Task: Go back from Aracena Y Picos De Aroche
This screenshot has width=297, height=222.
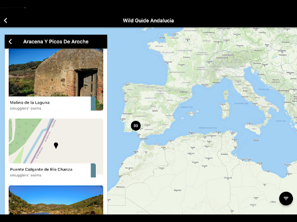Action: 10,42
